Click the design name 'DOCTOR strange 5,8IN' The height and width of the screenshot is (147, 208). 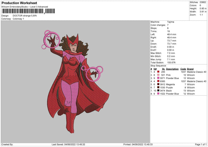[x=25, y=16]
